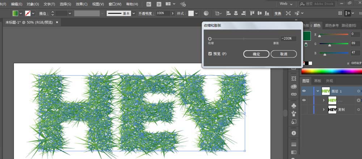Open the stroke weight dropdown

point(70,13)
